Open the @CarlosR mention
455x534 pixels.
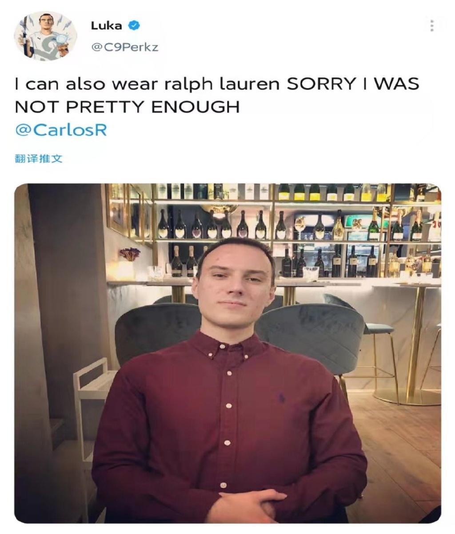(61, 129)
